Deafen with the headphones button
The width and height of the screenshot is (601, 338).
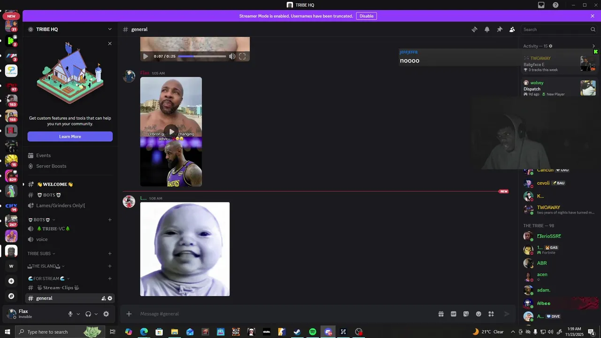88,314
